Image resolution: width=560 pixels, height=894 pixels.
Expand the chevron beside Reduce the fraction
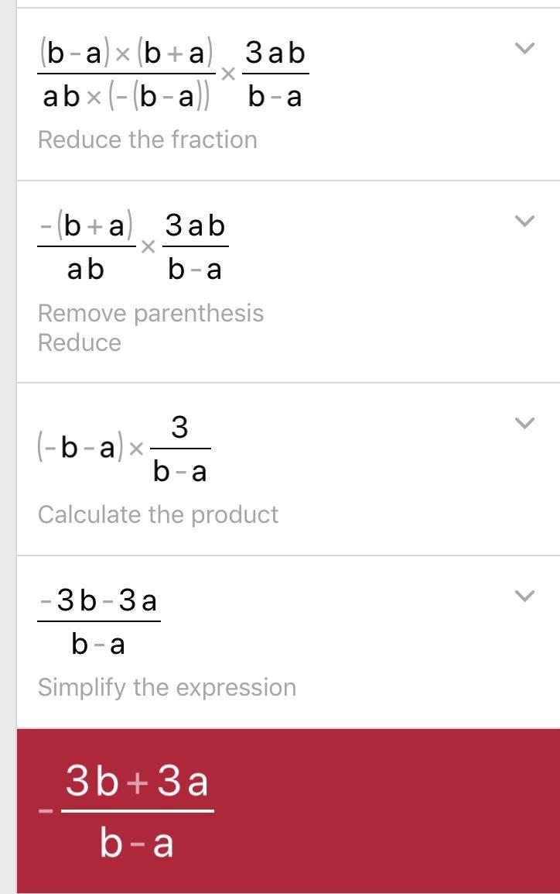pos(524,48)
